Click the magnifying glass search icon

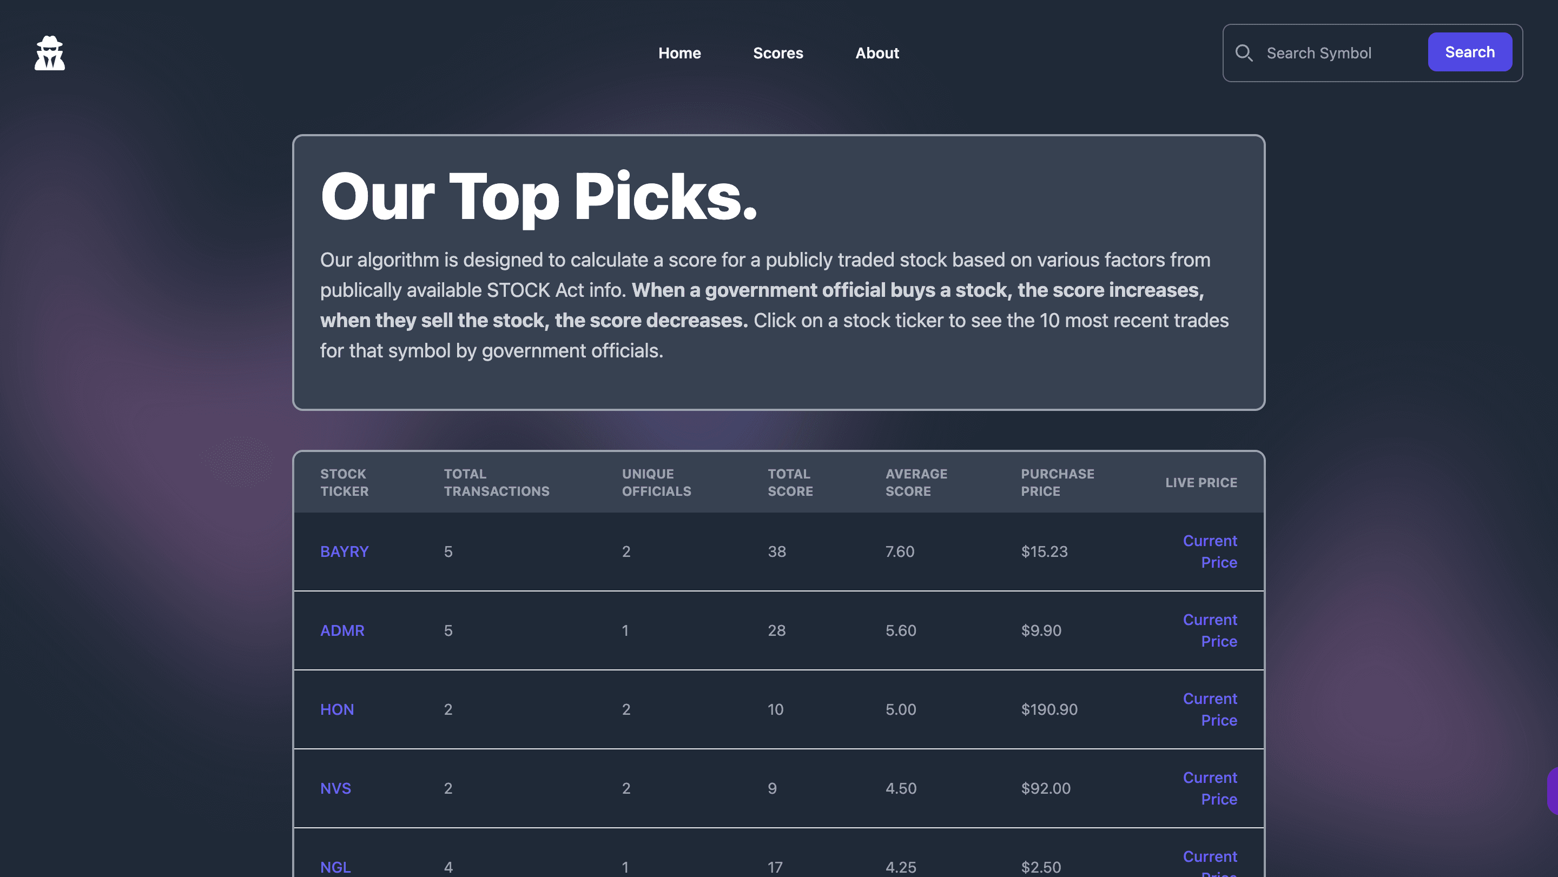[x=1244, y=53]
